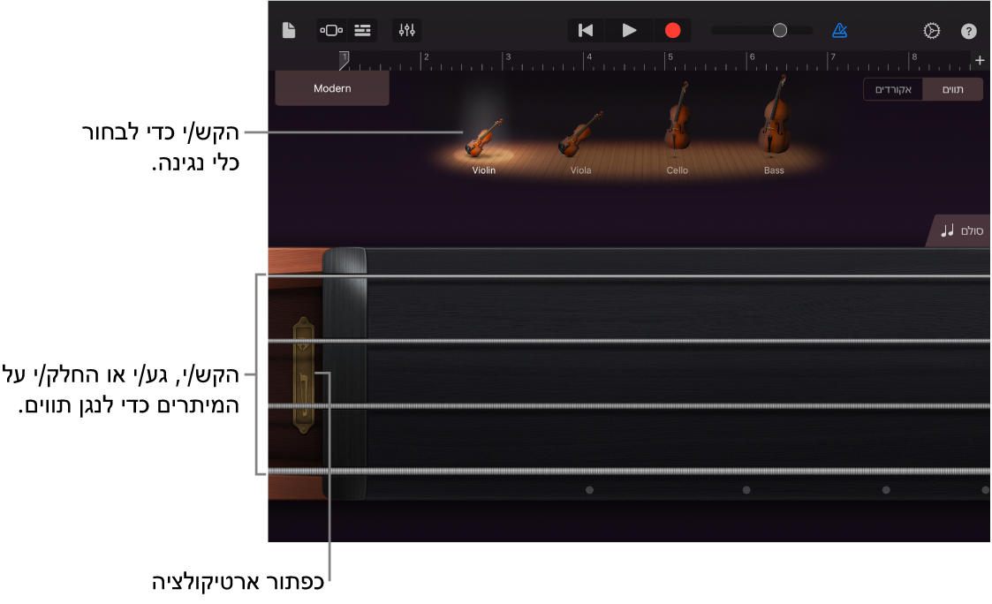Select the Viola instrument
This screenshot has width=992, height=604.
pos(580,144)
